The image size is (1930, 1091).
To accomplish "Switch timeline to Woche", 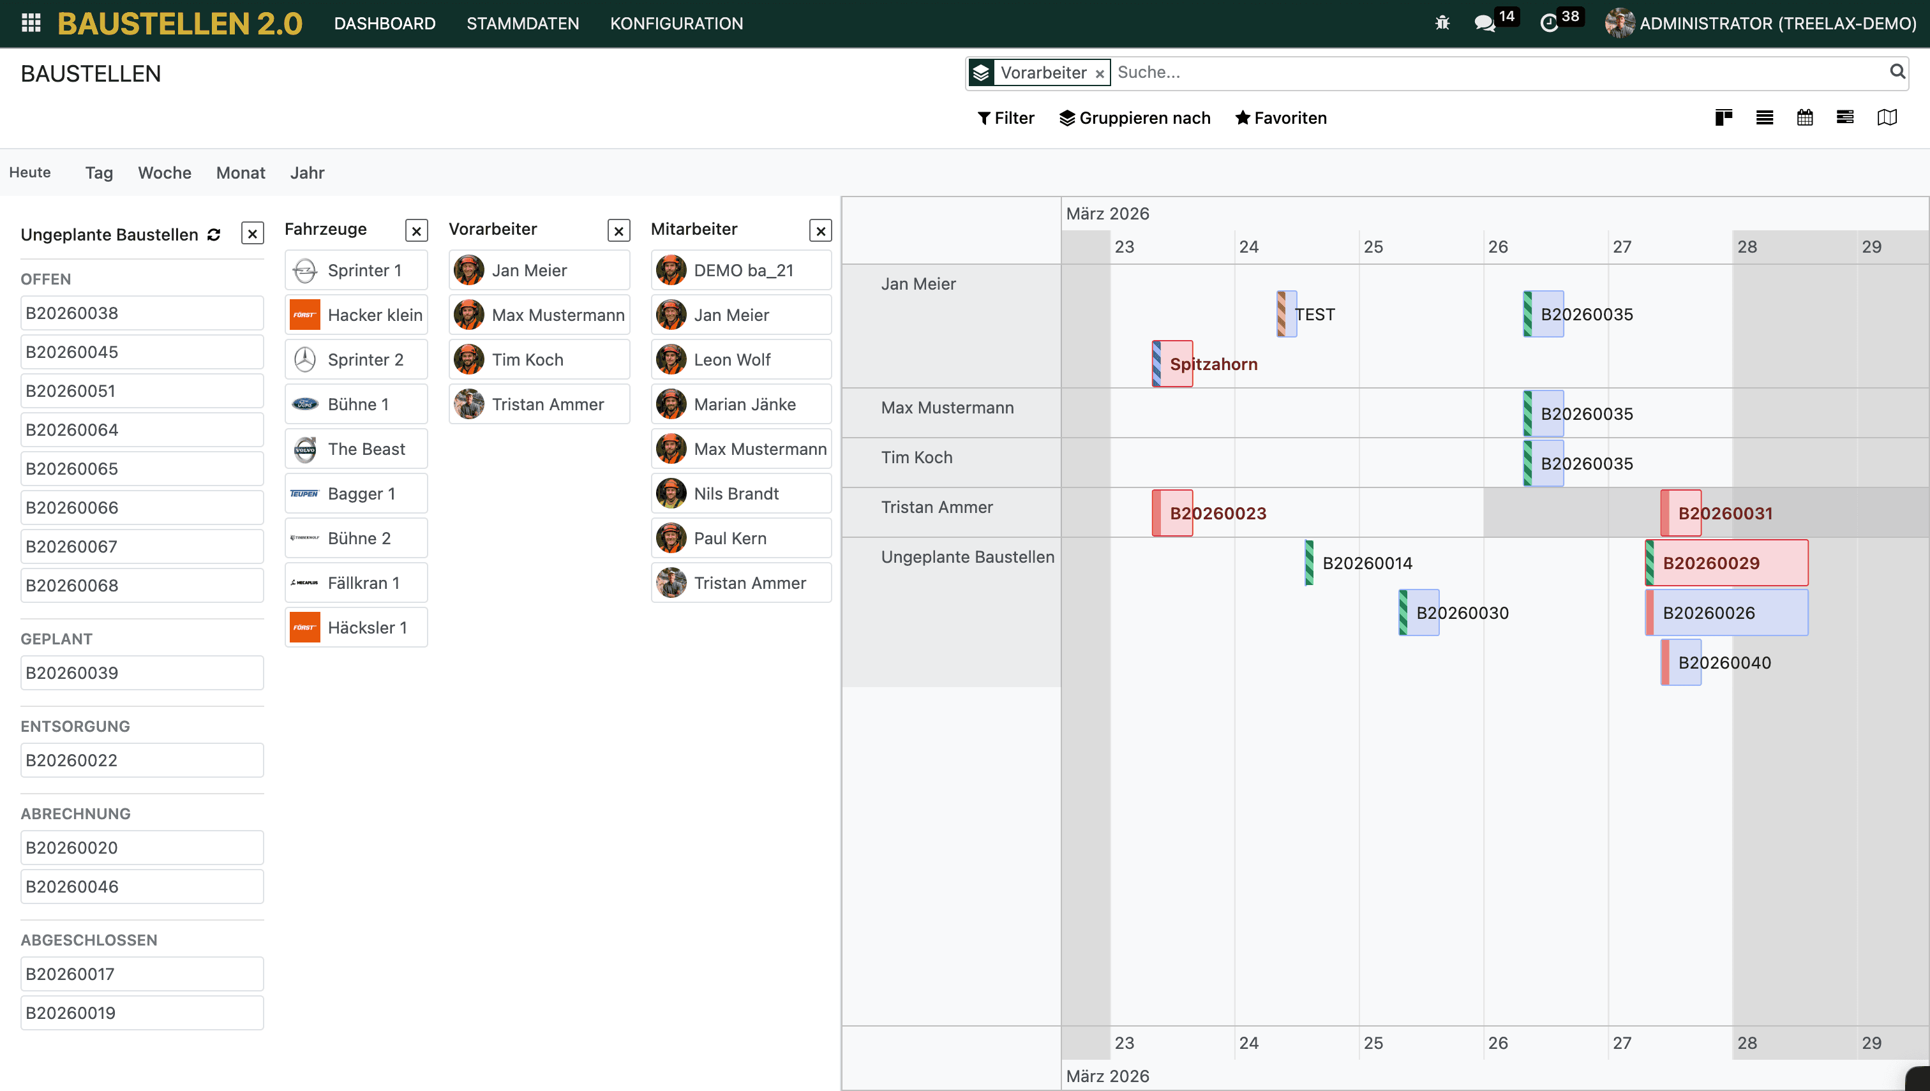I will click(x=164, y=173).
